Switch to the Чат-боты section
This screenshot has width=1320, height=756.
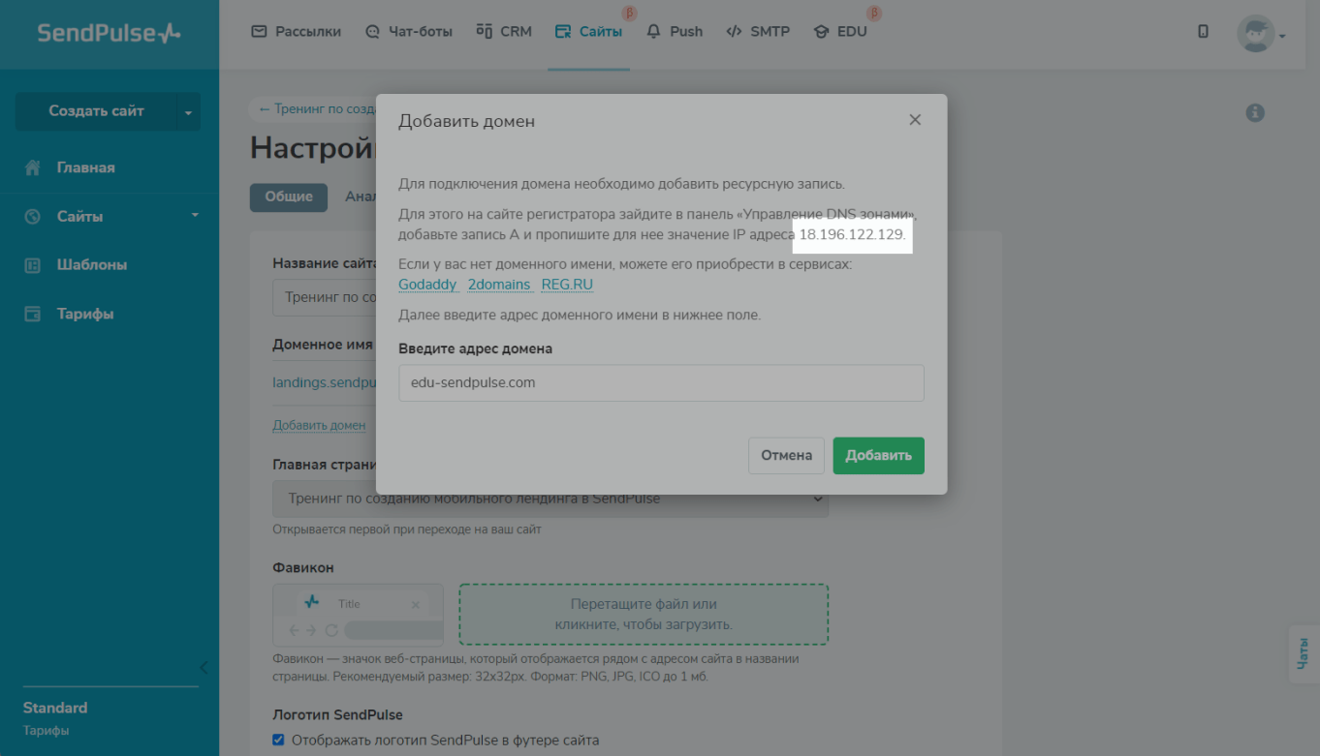pyautogui.click(x=409, y=31)
